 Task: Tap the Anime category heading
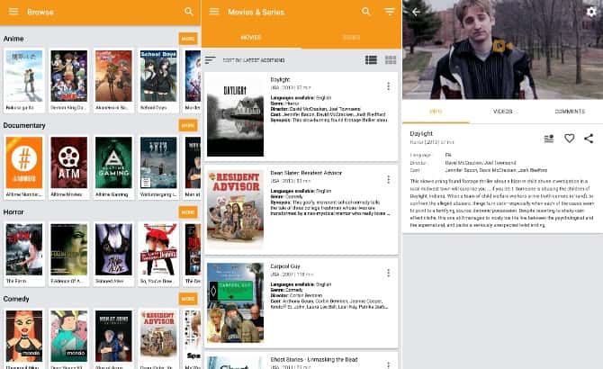point(13,39)
